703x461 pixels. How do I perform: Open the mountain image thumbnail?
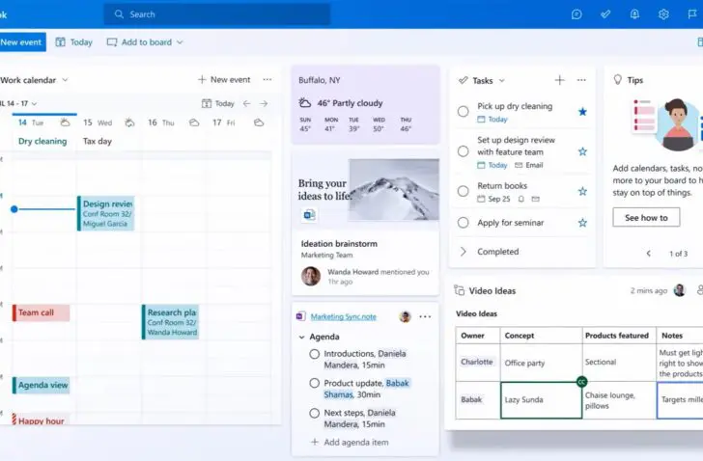[394, 189]
